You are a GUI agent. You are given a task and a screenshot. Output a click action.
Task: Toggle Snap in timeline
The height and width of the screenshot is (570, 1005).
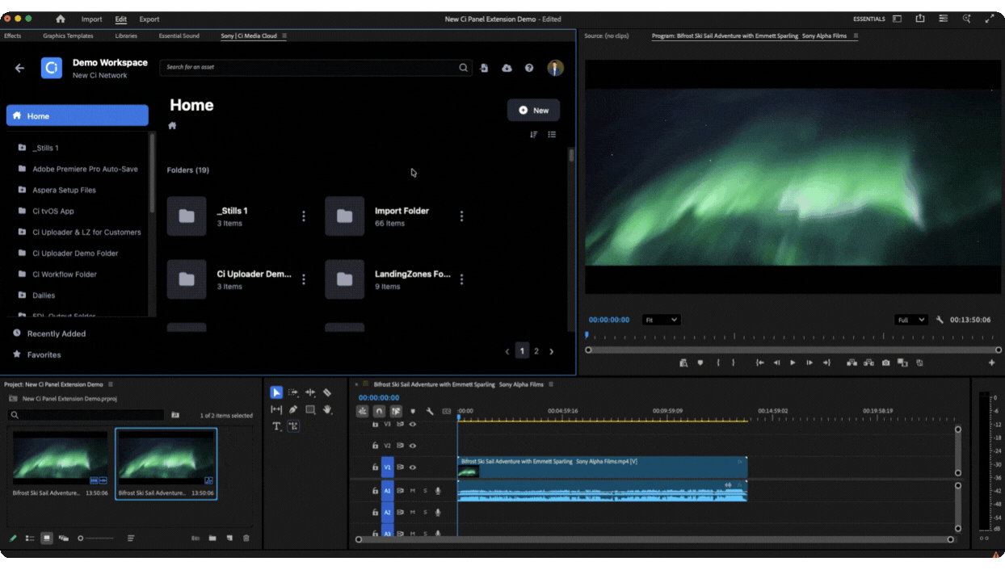379,412
